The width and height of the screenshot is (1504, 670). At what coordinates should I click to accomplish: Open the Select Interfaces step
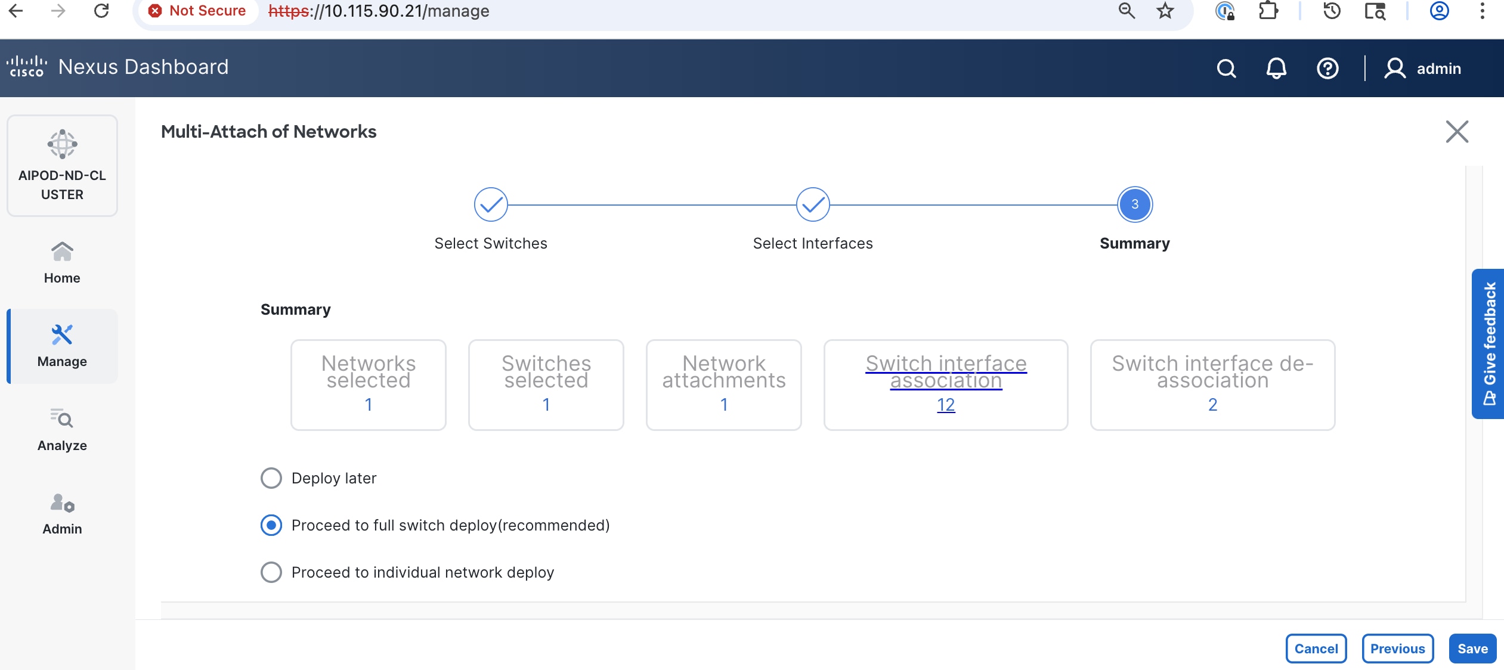(813, 204)
